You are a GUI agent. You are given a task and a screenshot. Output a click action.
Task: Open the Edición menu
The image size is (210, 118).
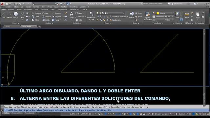16,7
